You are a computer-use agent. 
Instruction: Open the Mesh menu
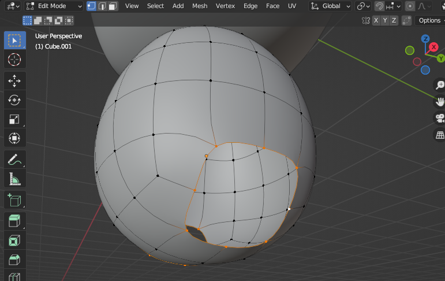click(200, 6)
